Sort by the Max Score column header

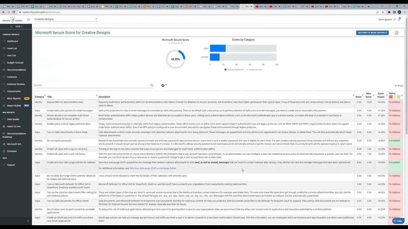pos(368,95)
